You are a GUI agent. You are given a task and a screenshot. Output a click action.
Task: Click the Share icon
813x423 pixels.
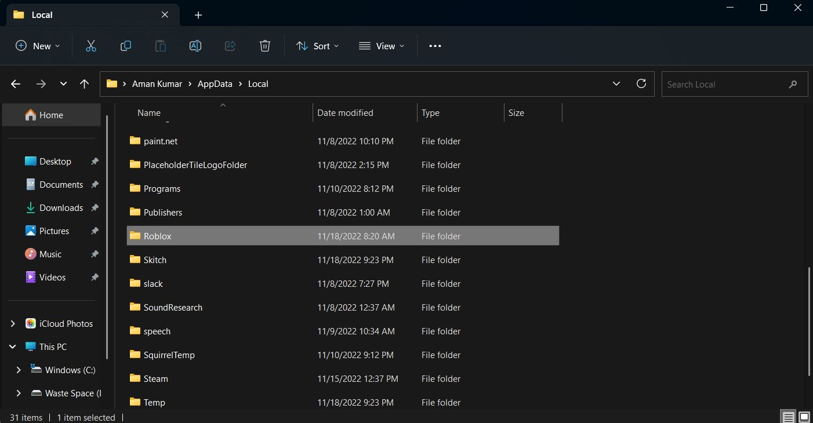click(x=230, y=46)
